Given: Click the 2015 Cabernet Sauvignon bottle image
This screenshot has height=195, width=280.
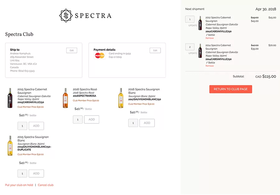Looking at the screenshot, I should [x=10, y=98].
